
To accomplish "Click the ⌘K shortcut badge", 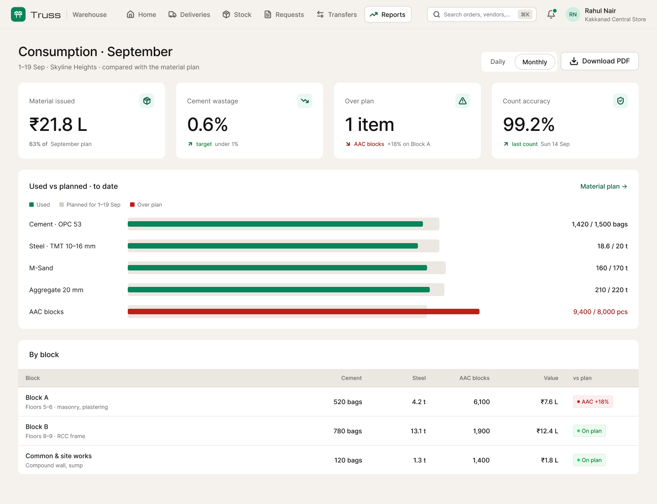I will point(525,15).
